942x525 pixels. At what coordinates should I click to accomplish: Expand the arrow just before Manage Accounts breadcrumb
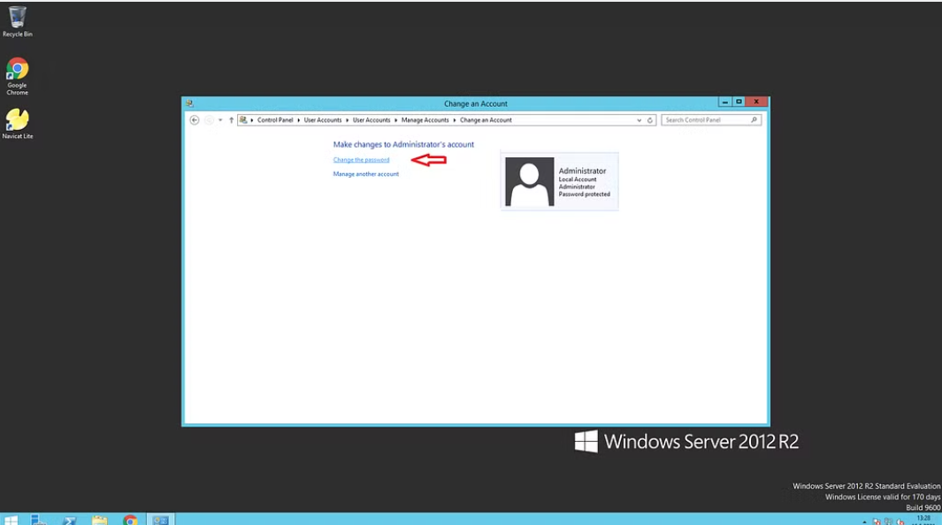pos(396,120)
